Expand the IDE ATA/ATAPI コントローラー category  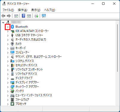click(8, 31)
